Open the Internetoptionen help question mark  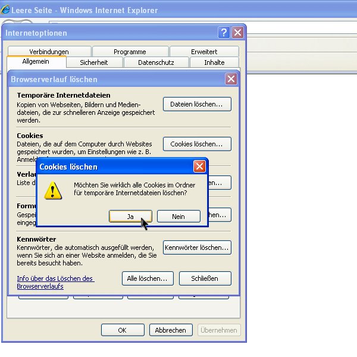coord(224,33)
